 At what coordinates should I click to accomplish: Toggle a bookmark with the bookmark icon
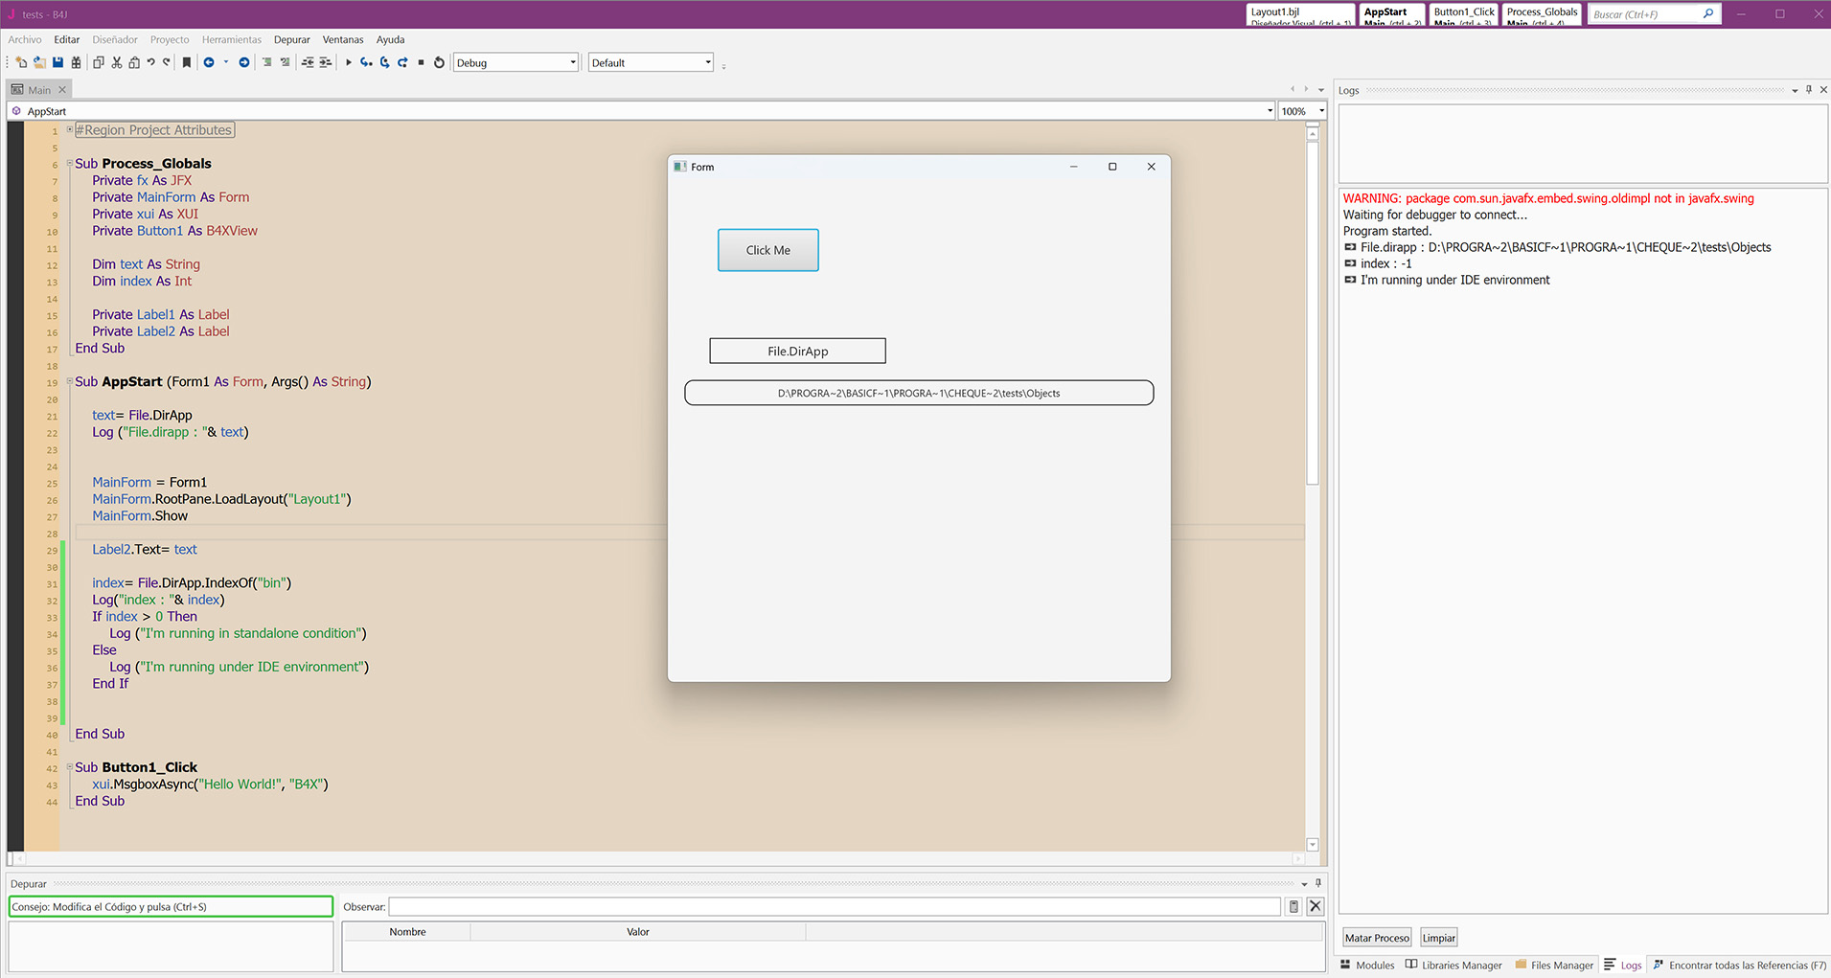click(x=187, y=62)
